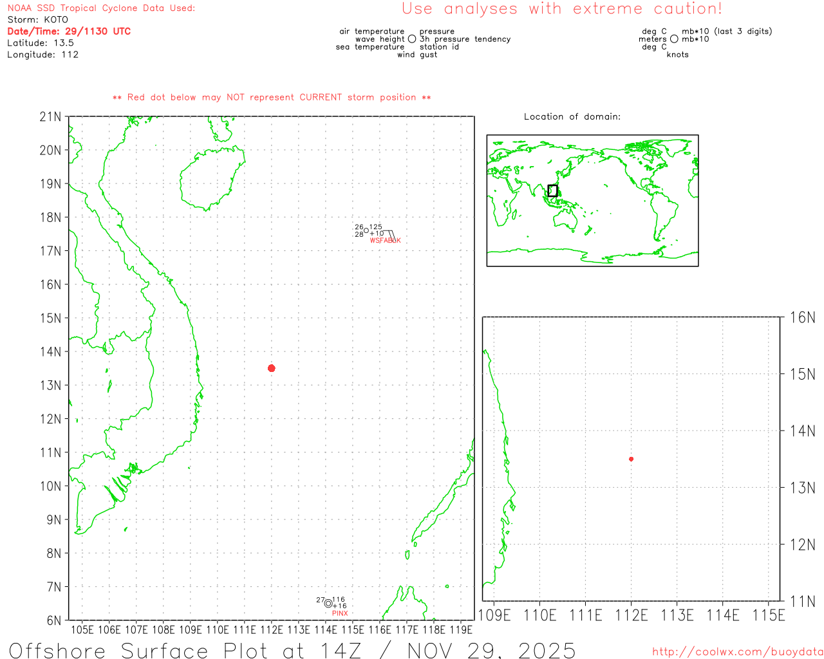The height and width of the screenshot is (659, 824).
Task: Click the Date/Time 29/1130 UTC text
Action: pyautogui.click(x=69, y=31)
